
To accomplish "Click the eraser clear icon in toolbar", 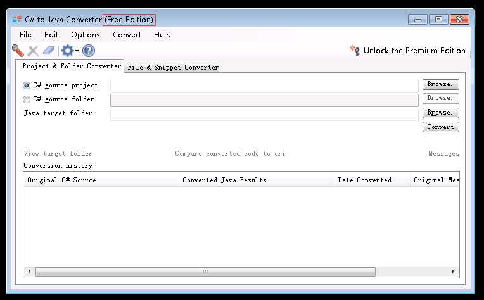I will coord(49,51).
